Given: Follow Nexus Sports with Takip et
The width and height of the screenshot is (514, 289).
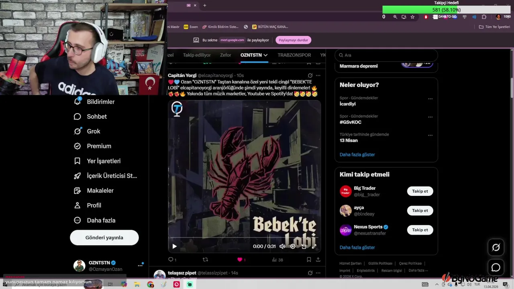Looking at the screenshot, I should (x=420, y=230).
